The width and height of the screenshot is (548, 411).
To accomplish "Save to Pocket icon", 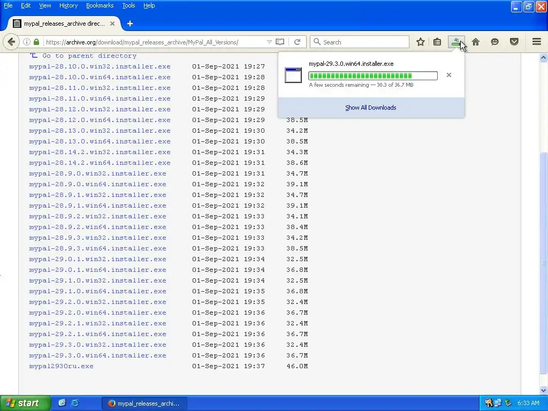I will pos(514,42).
